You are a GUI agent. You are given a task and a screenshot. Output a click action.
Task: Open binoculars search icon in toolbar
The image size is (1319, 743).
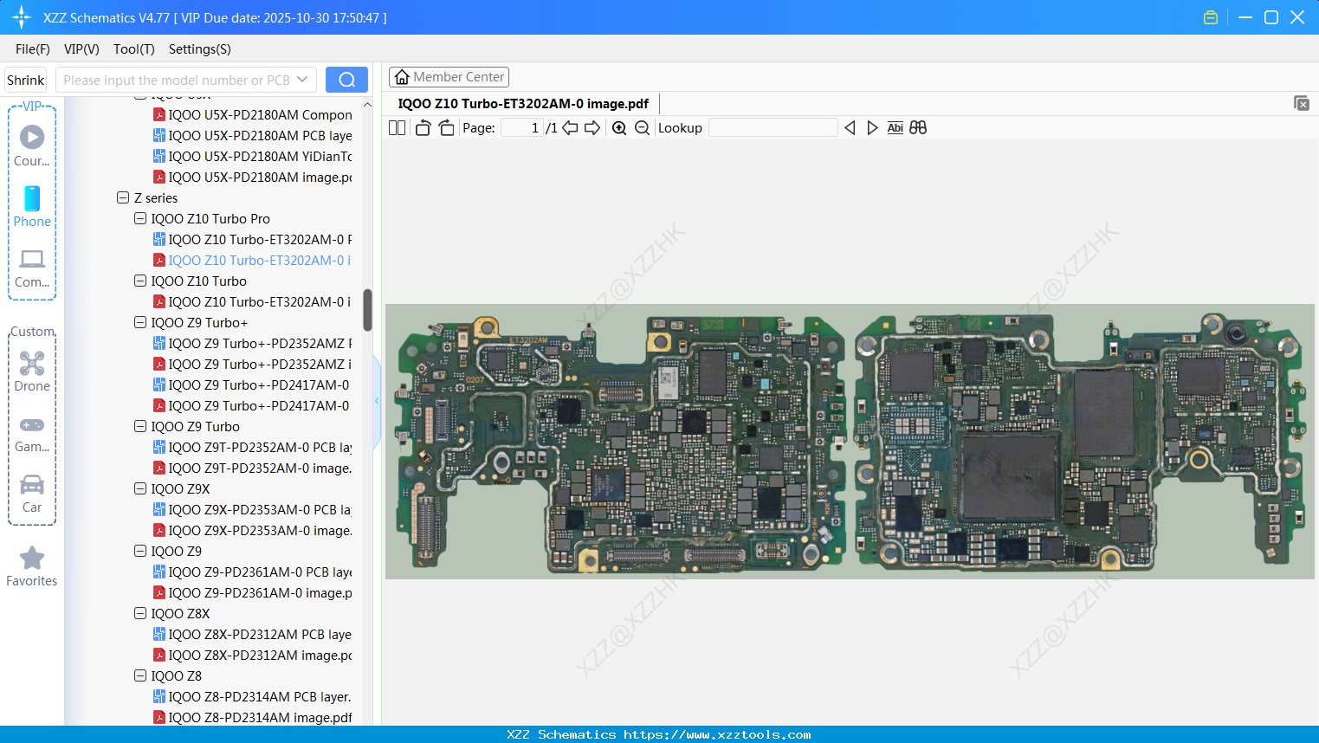pos(918,128)
